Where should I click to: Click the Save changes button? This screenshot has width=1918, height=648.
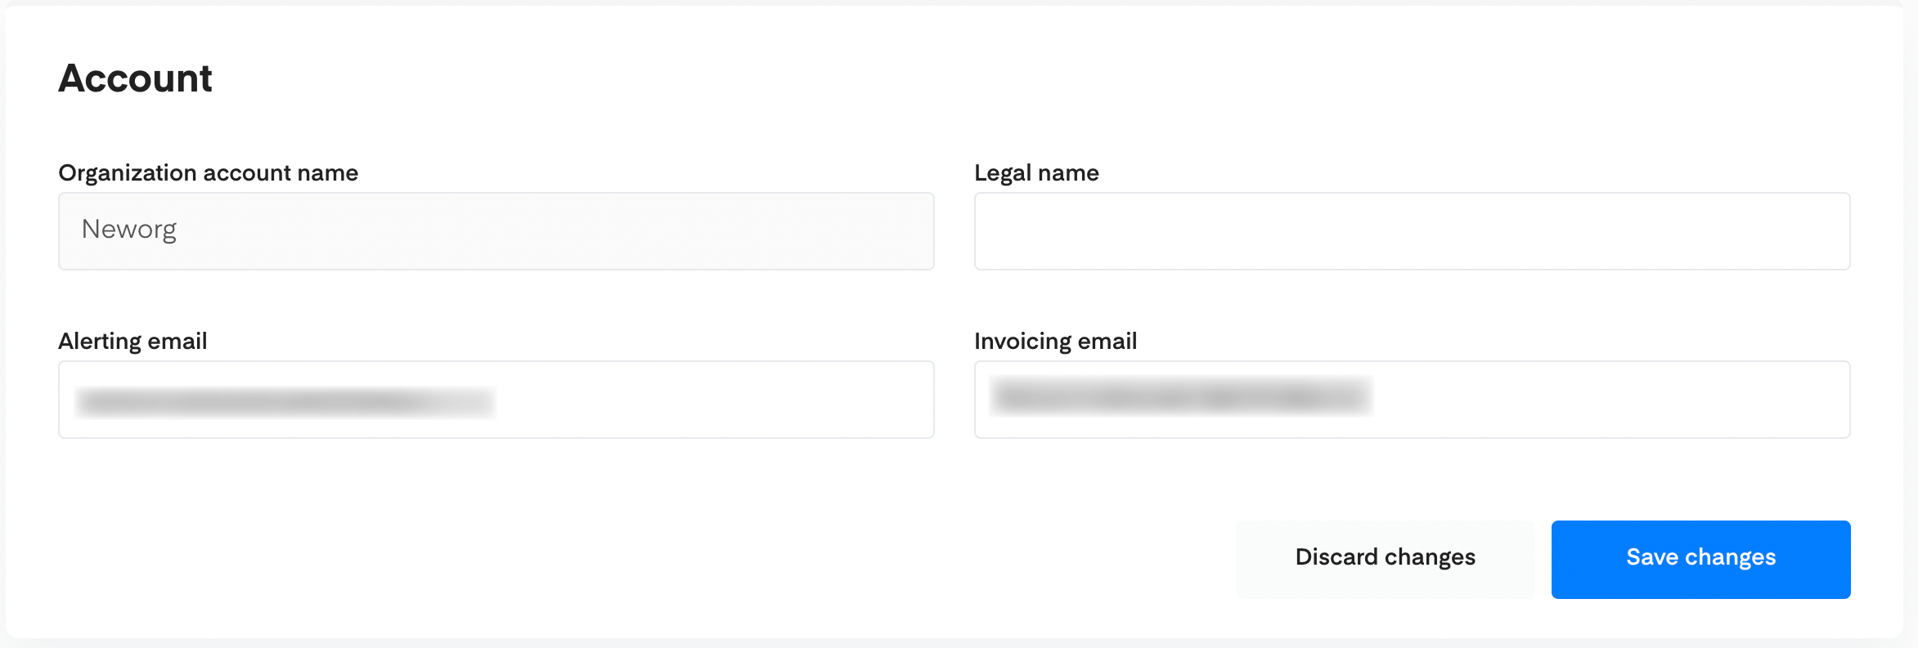[x=1700, y=559]
